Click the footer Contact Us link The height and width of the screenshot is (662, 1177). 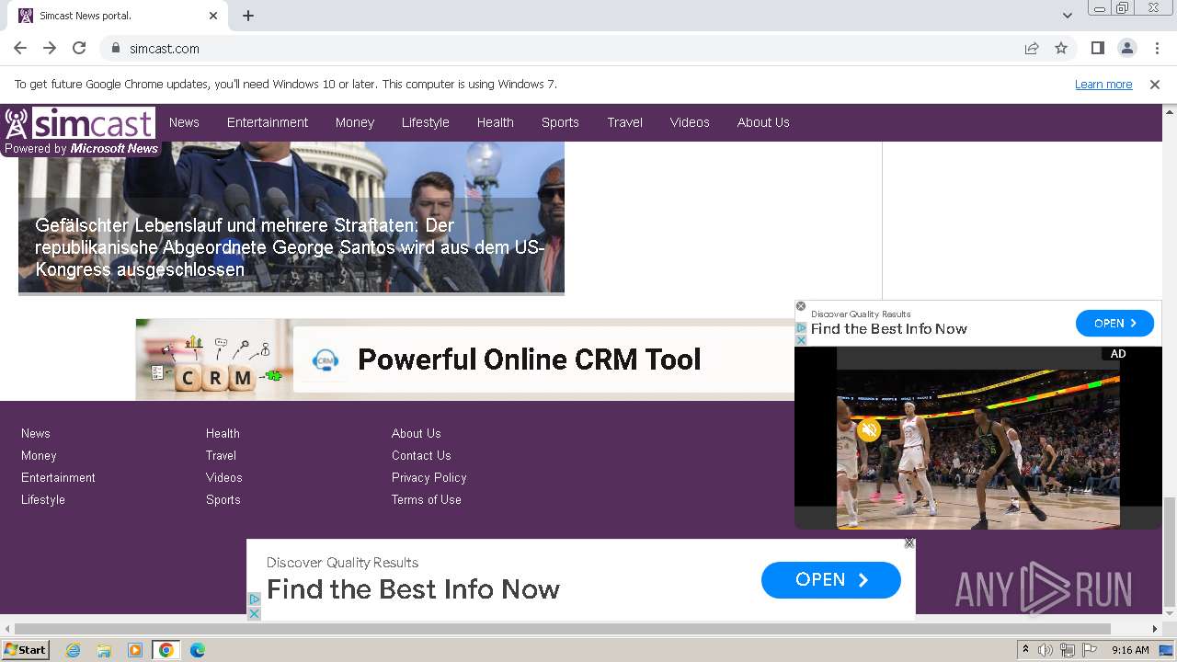click(x=421, y=455)
